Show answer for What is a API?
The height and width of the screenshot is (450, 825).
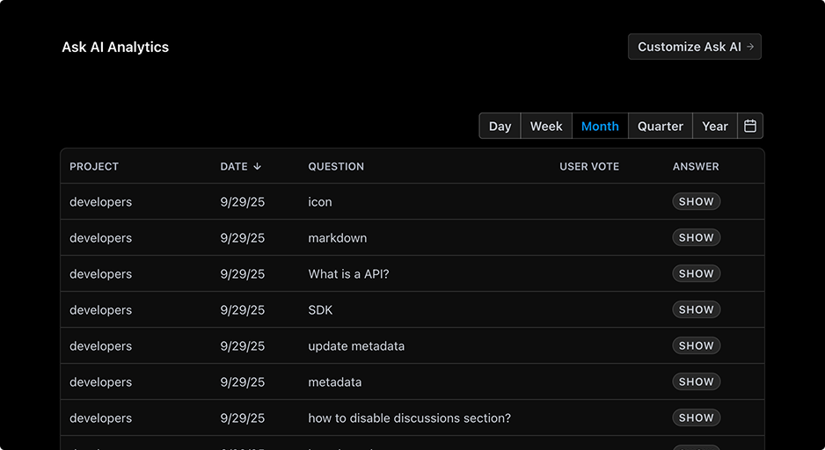coord(696,274)
